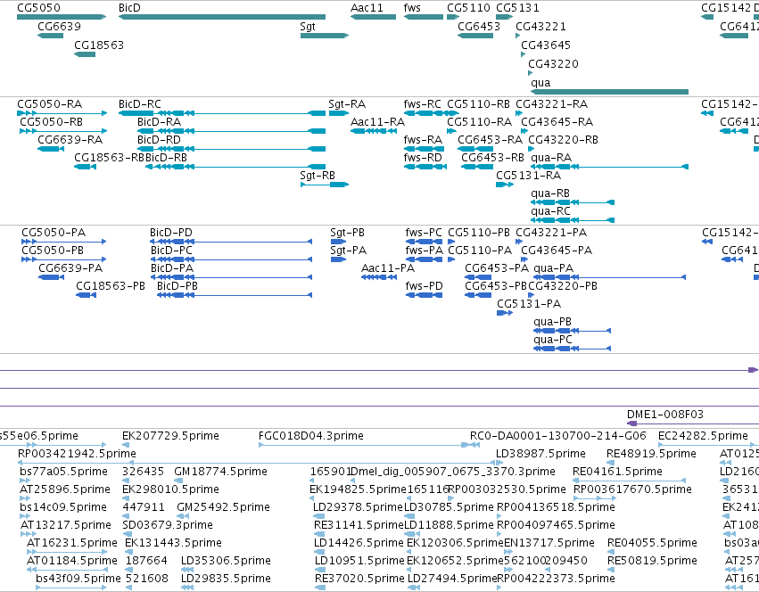Select protein Sgt-PA
Image resolution: width=759 pixels, height=592 pixels.
point(338,259)
